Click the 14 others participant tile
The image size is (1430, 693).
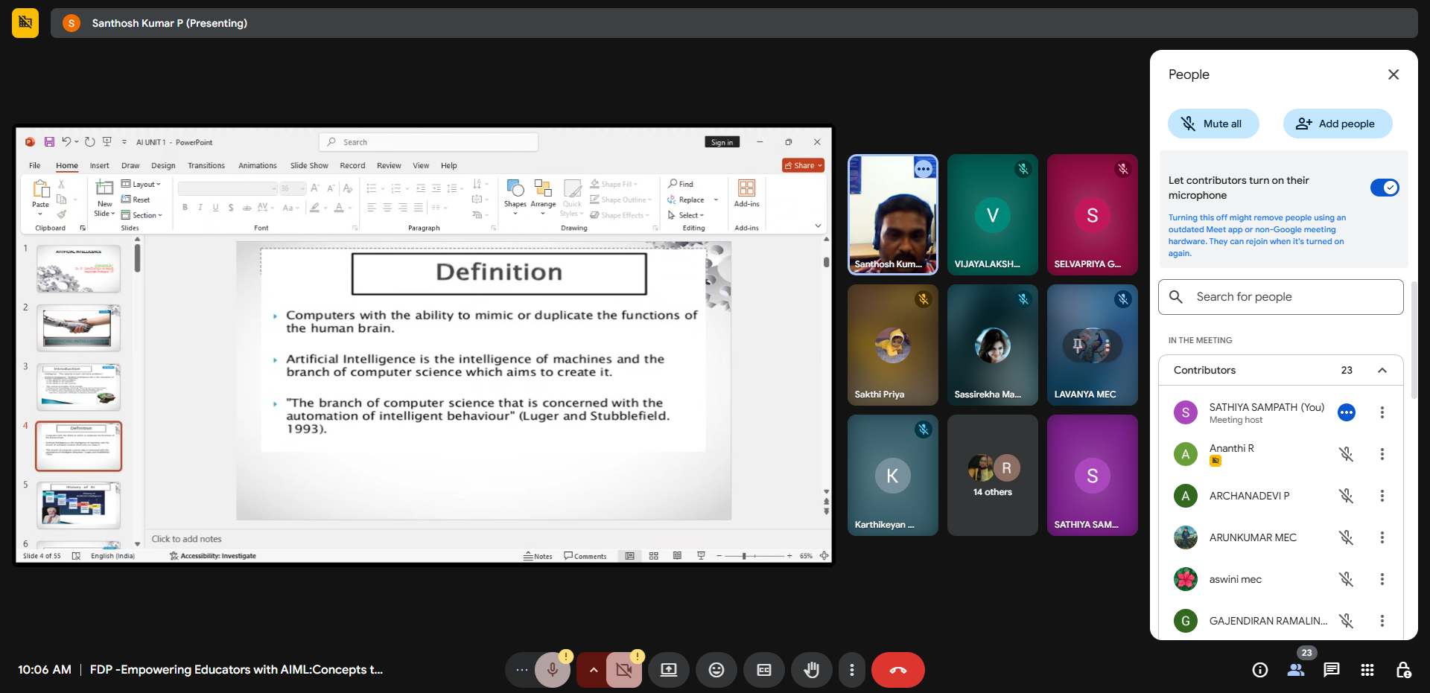pyautogui.click(x=993, y=475)
